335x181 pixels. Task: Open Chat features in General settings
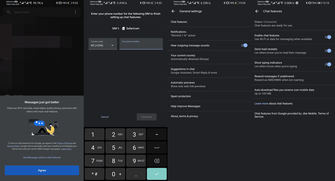[x=209, y=22]
